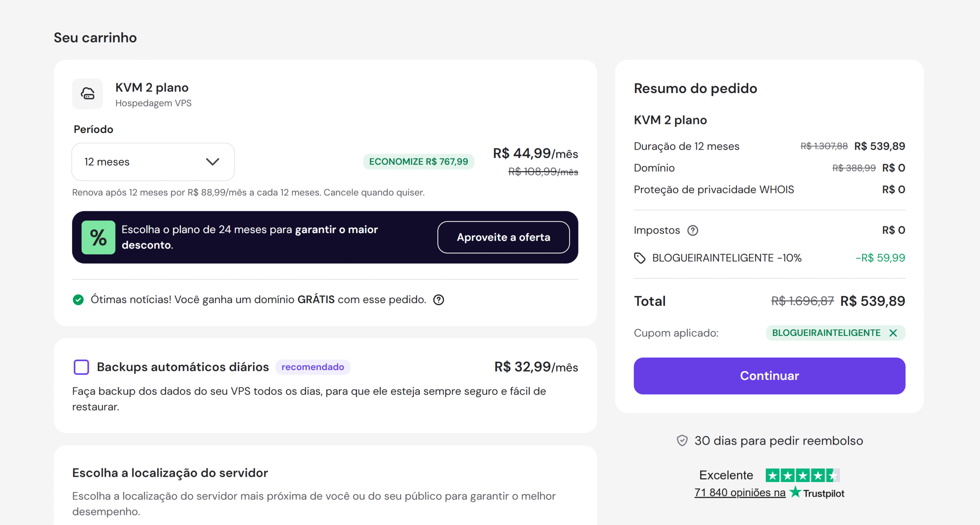
Task: Click the Trustpilot star rating
Action: 802,476
